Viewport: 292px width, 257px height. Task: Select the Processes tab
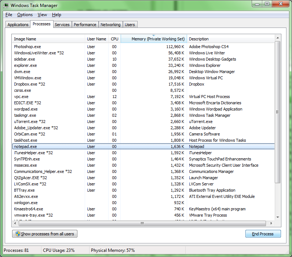coord(41,24)
